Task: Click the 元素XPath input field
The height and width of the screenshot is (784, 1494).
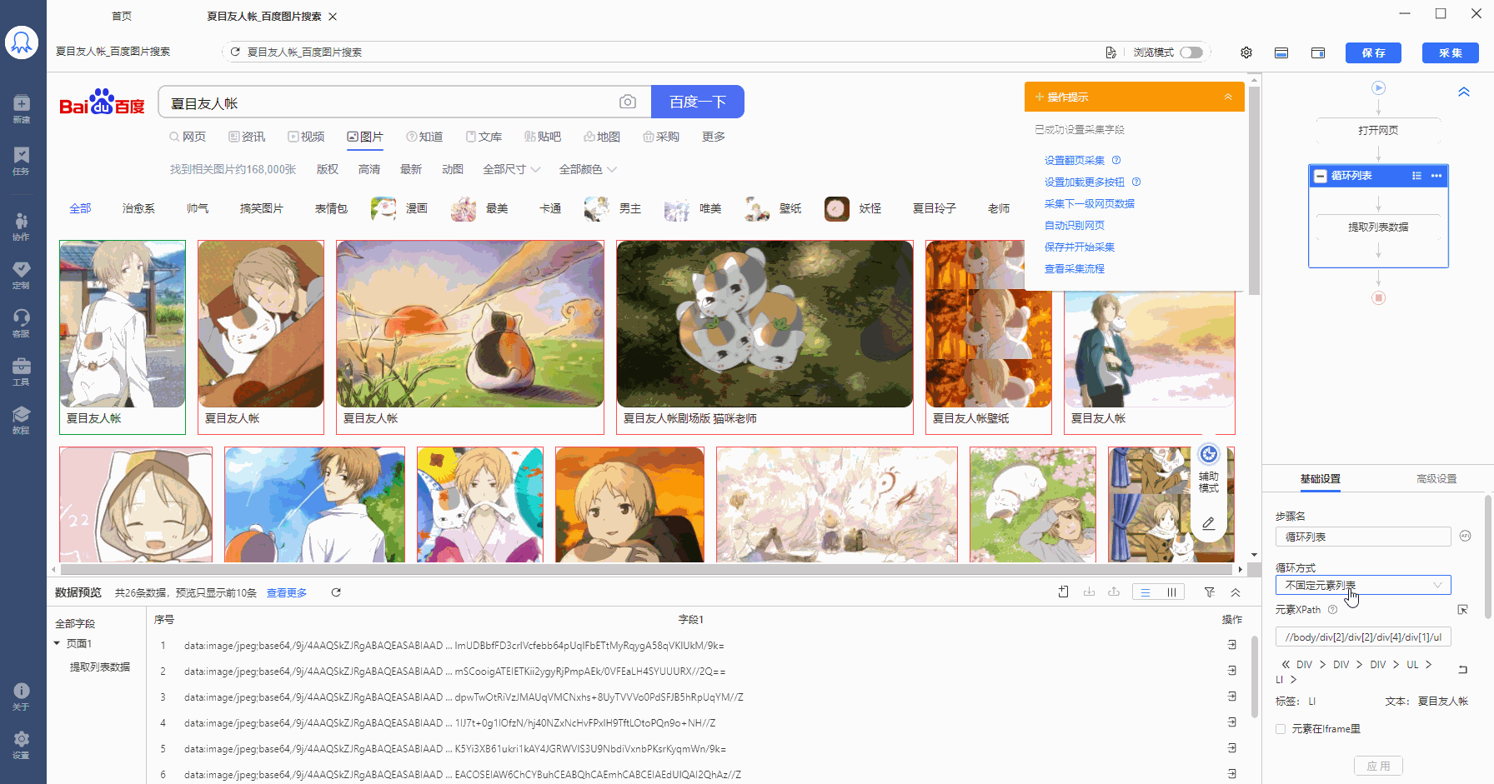Action: pos(1363,637)
